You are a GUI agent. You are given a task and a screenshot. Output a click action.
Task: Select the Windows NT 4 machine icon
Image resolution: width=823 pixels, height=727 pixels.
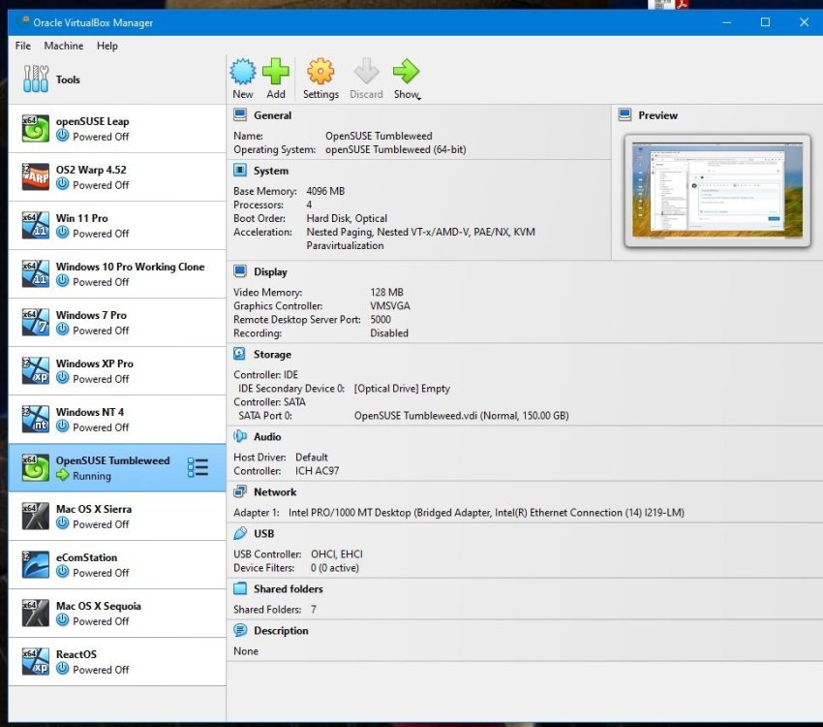tap(36, 419)
